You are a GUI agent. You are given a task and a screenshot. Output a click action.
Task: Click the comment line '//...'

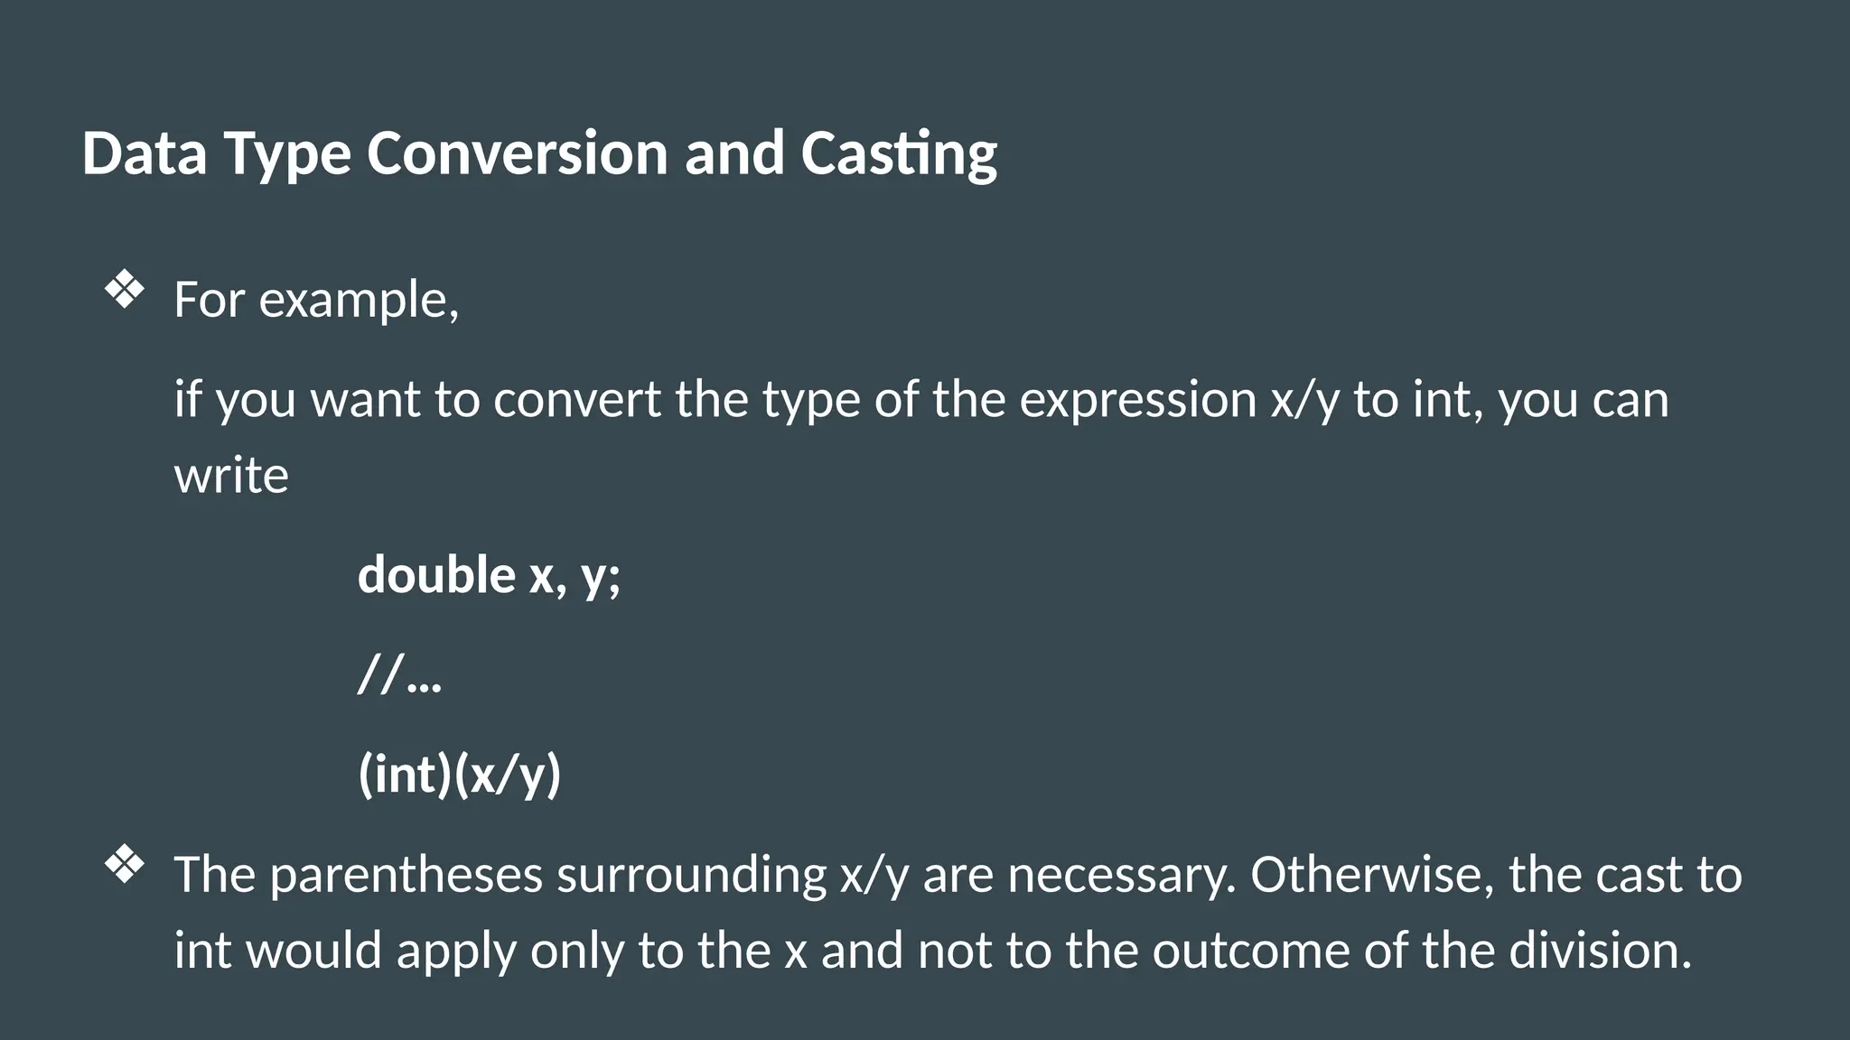(399, 673)
